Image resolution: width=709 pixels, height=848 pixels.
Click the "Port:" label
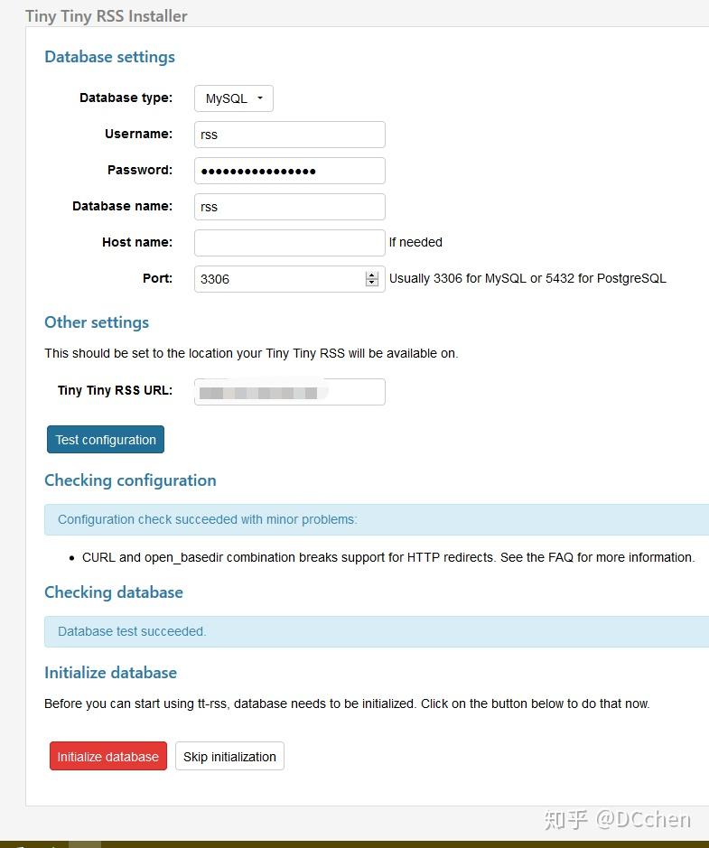point(157,278)
